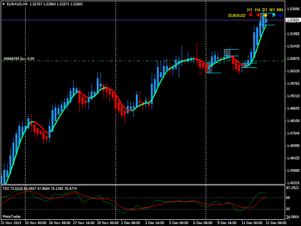Viewport: 301px width, 226px height.
Task: Select the MN timeframe label
Action: [x=280, y=10]
